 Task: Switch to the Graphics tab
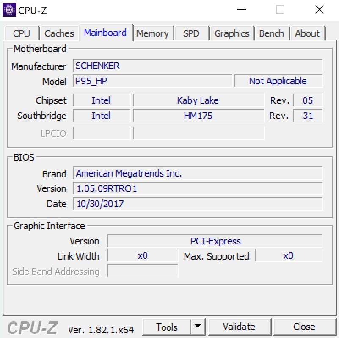point(232,33)
